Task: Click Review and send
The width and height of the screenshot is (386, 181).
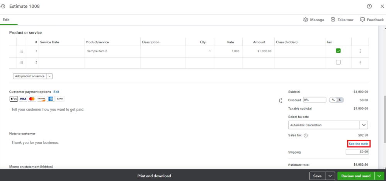Action: click(x=356, y=176)
